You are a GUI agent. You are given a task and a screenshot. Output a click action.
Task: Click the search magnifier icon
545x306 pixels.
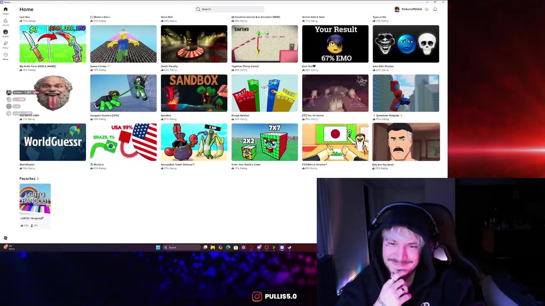click(x=198, y=9)
